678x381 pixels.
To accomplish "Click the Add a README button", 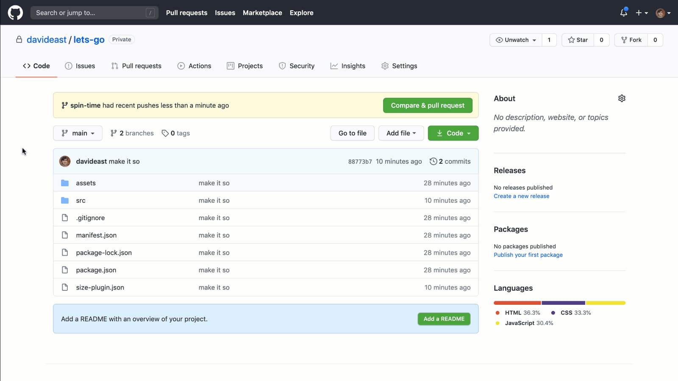I will click(444, 319).
